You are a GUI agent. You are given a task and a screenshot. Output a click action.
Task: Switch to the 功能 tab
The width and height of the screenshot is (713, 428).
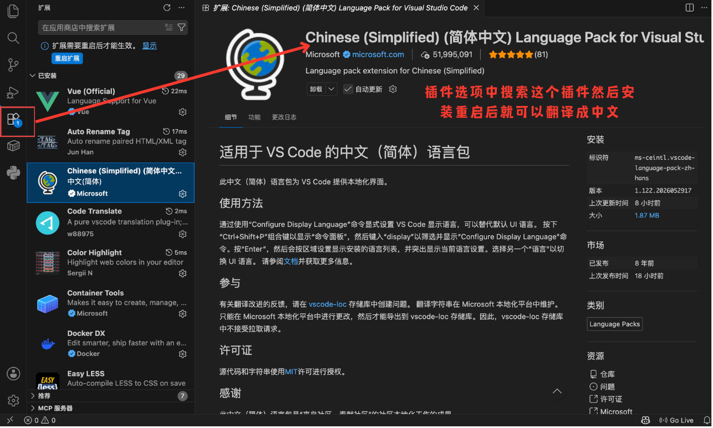tap(254, 118)
